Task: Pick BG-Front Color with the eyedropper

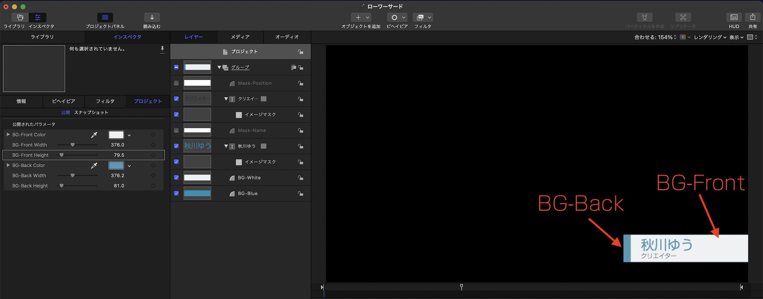Action: [x=94, y=135]
